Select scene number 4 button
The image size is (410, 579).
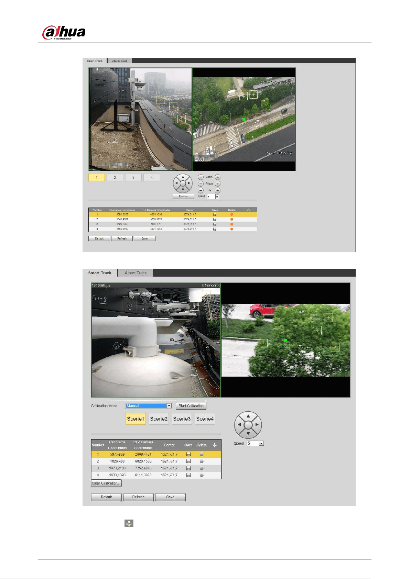[x=152, y=177]
